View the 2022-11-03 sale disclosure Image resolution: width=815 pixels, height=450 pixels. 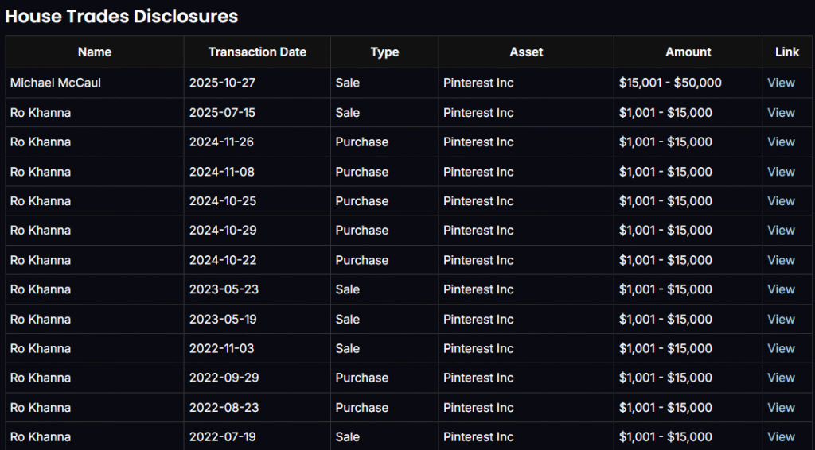point(781,349)
